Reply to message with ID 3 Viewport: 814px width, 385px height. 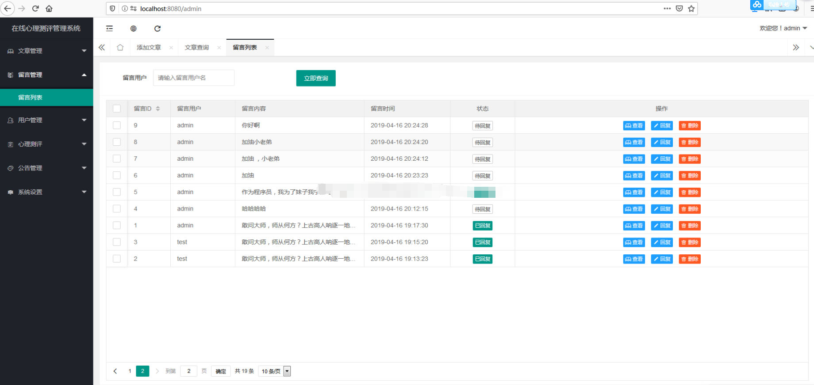[x=662, y=242]
